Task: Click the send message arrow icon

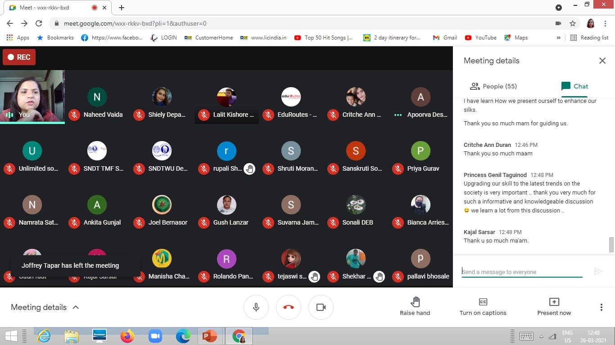Action: tap(598, 271)
